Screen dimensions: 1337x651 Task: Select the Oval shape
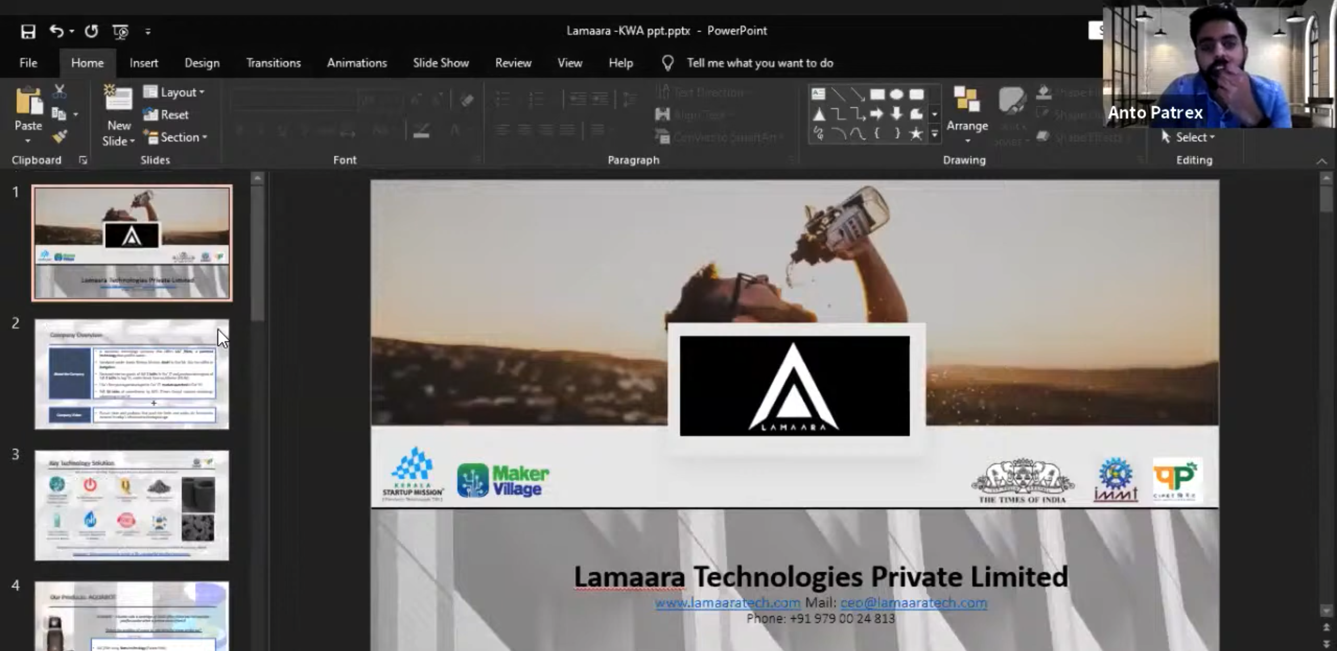click(x=896, y=94)
